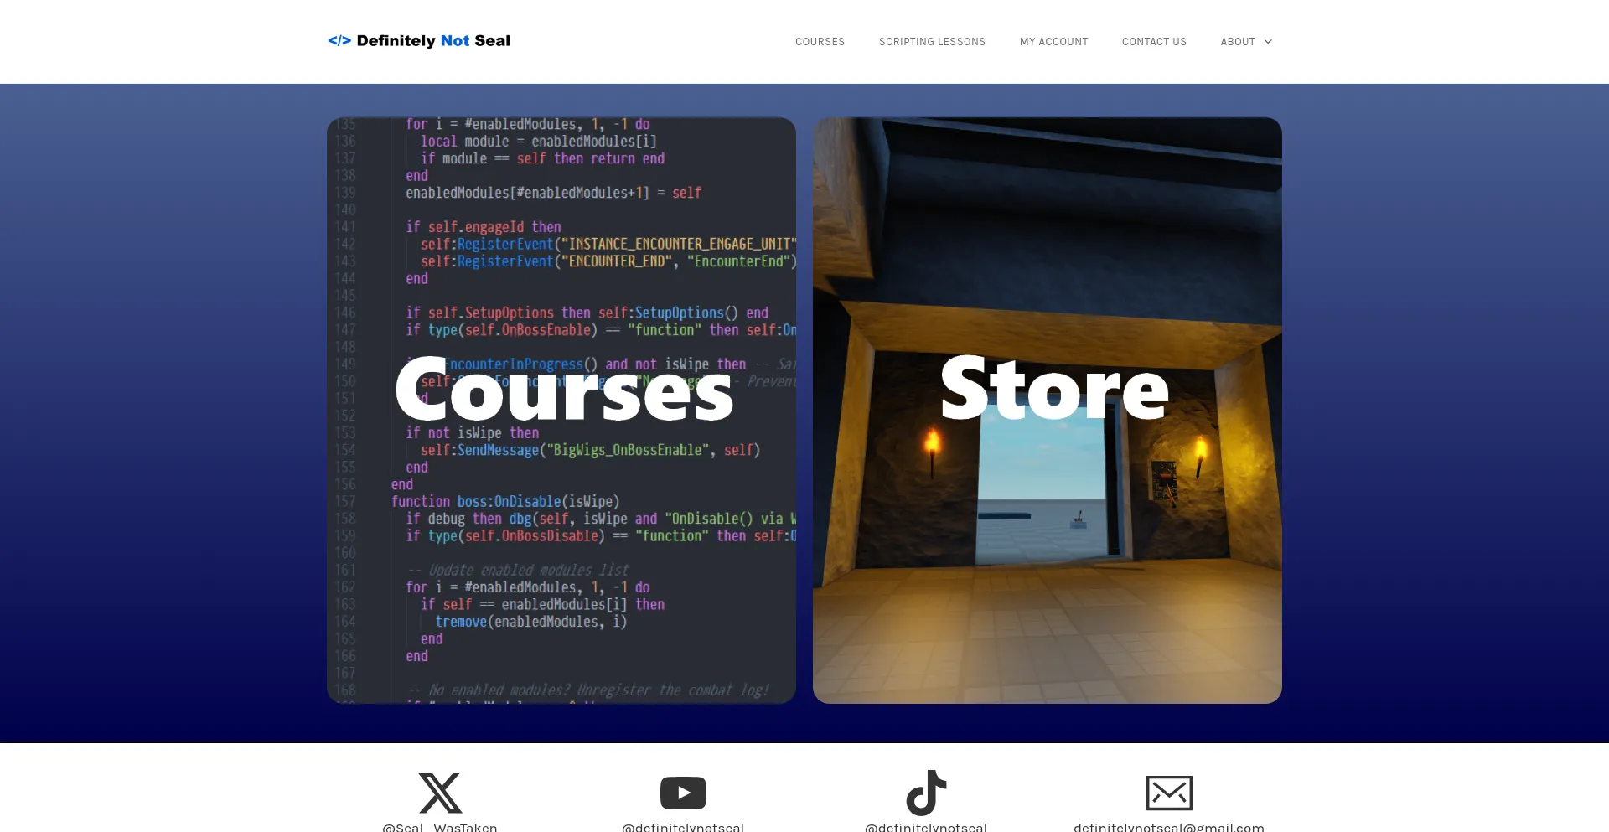
Task: Open the About navigation menu item
Action: click(x=1238, y=42)
